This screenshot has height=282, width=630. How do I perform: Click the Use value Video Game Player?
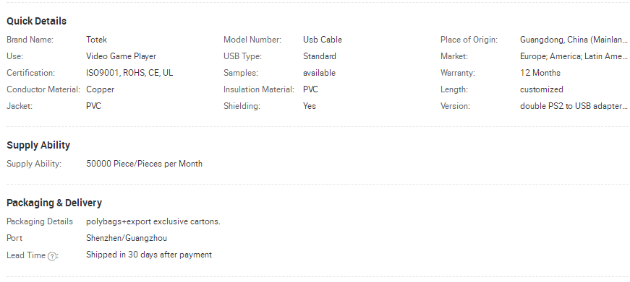(122, 56)
